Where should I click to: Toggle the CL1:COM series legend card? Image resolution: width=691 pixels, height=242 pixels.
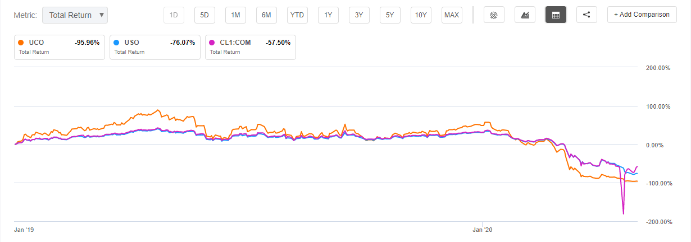pos(250,47)
